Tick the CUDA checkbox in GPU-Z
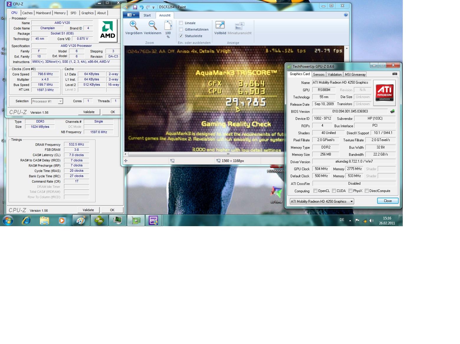The width and height of the screenshot is (460, 344). (334, 191)
